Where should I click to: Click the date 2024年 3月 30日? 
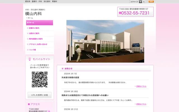(71, 92)
